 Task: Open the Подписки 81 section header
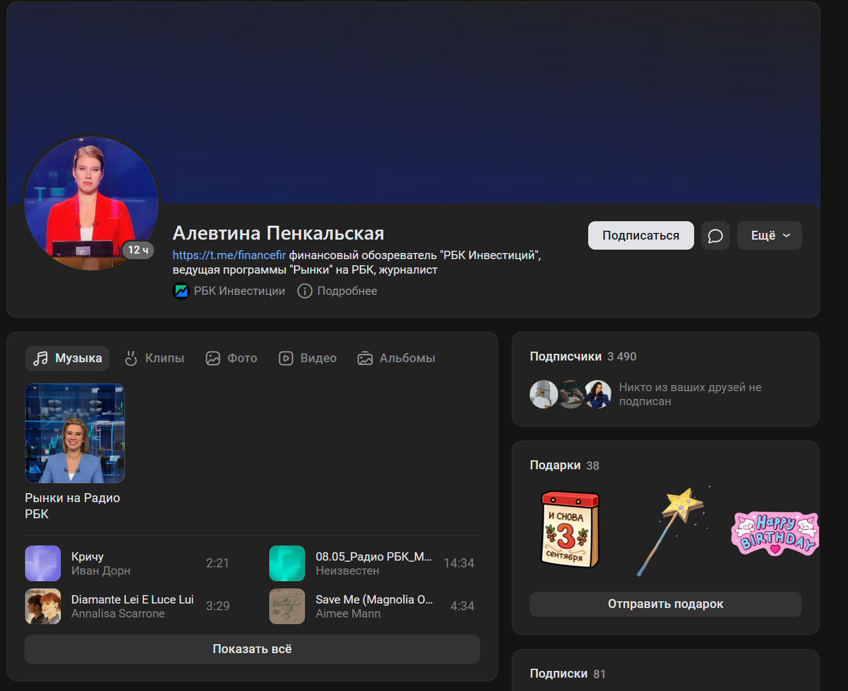point(568,674)
